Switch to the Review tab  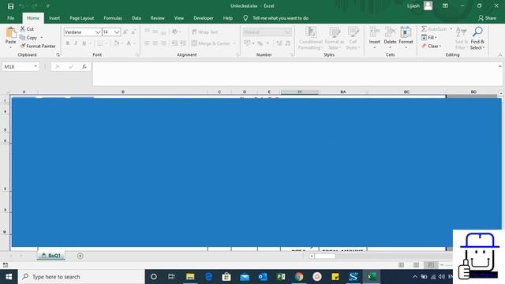click(158, 18)
